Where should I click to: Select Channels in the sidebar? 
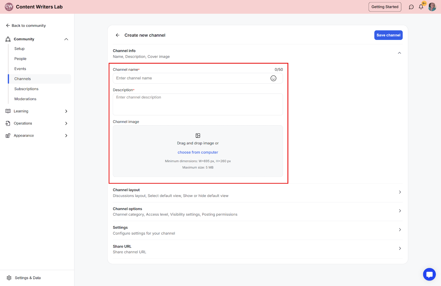click(39, 79)
